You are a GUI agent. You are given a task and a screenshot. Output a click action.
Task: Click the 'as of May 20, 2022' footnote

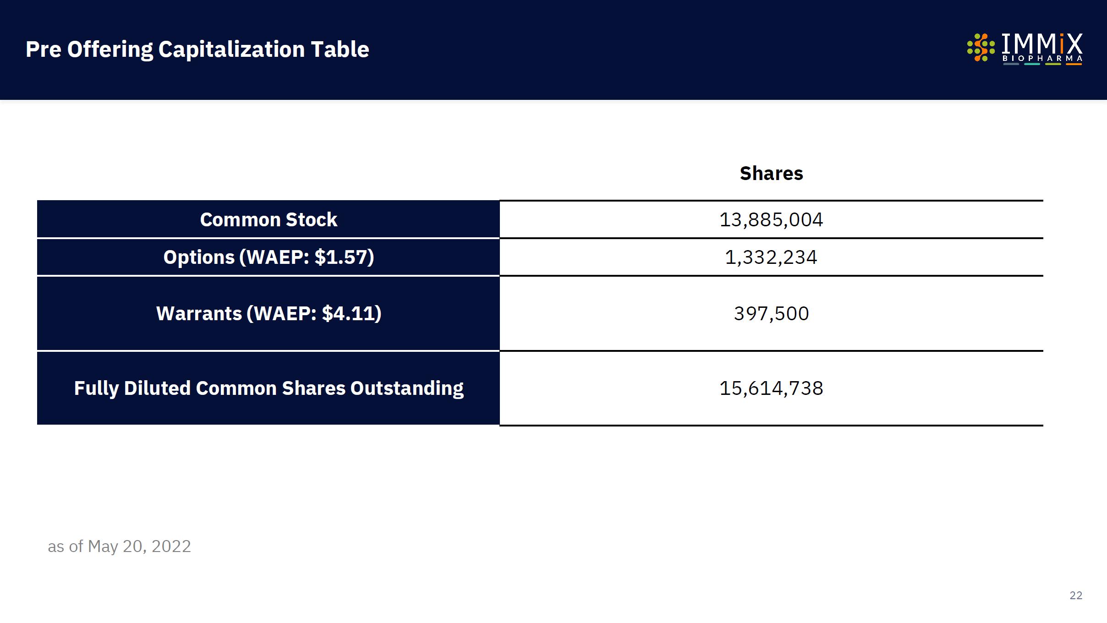pos(119,546)
